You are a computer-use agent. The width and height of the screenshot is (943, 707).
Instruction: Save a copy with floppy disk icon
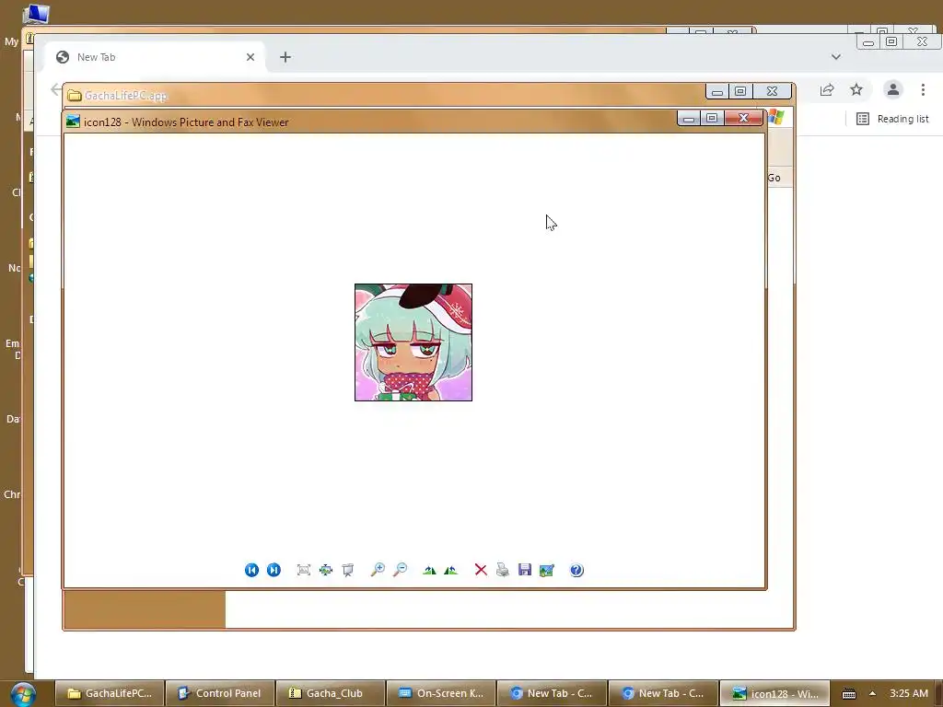pyautogui.click(x=525, y=570)
